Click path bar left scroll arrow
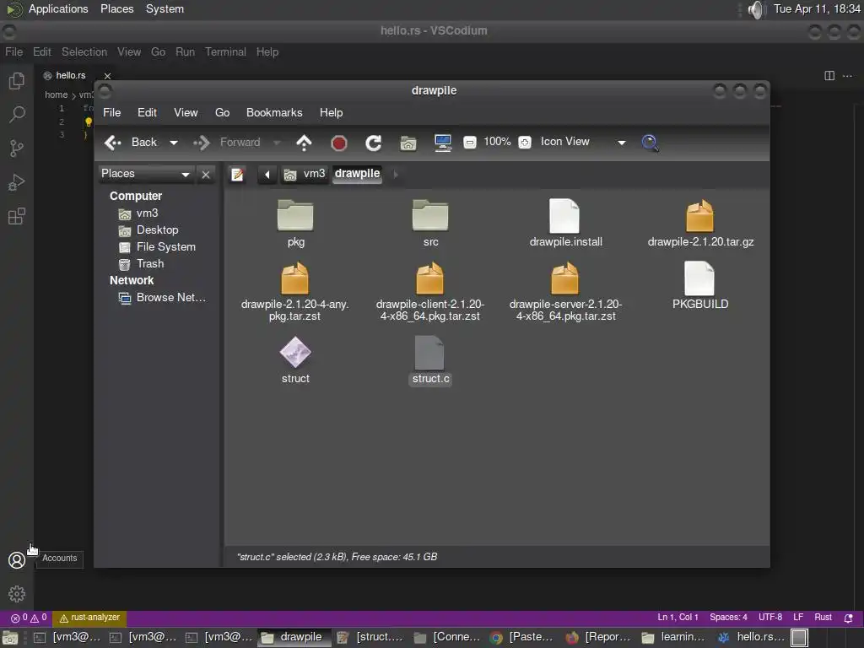This screenshot has height=648, width=864. pyautogui.click(x=267, y=175)
